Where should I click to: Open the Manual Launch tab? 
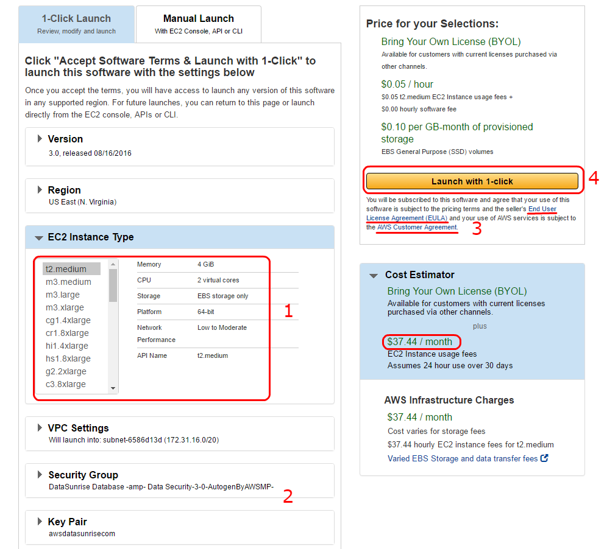coord(199,24)
